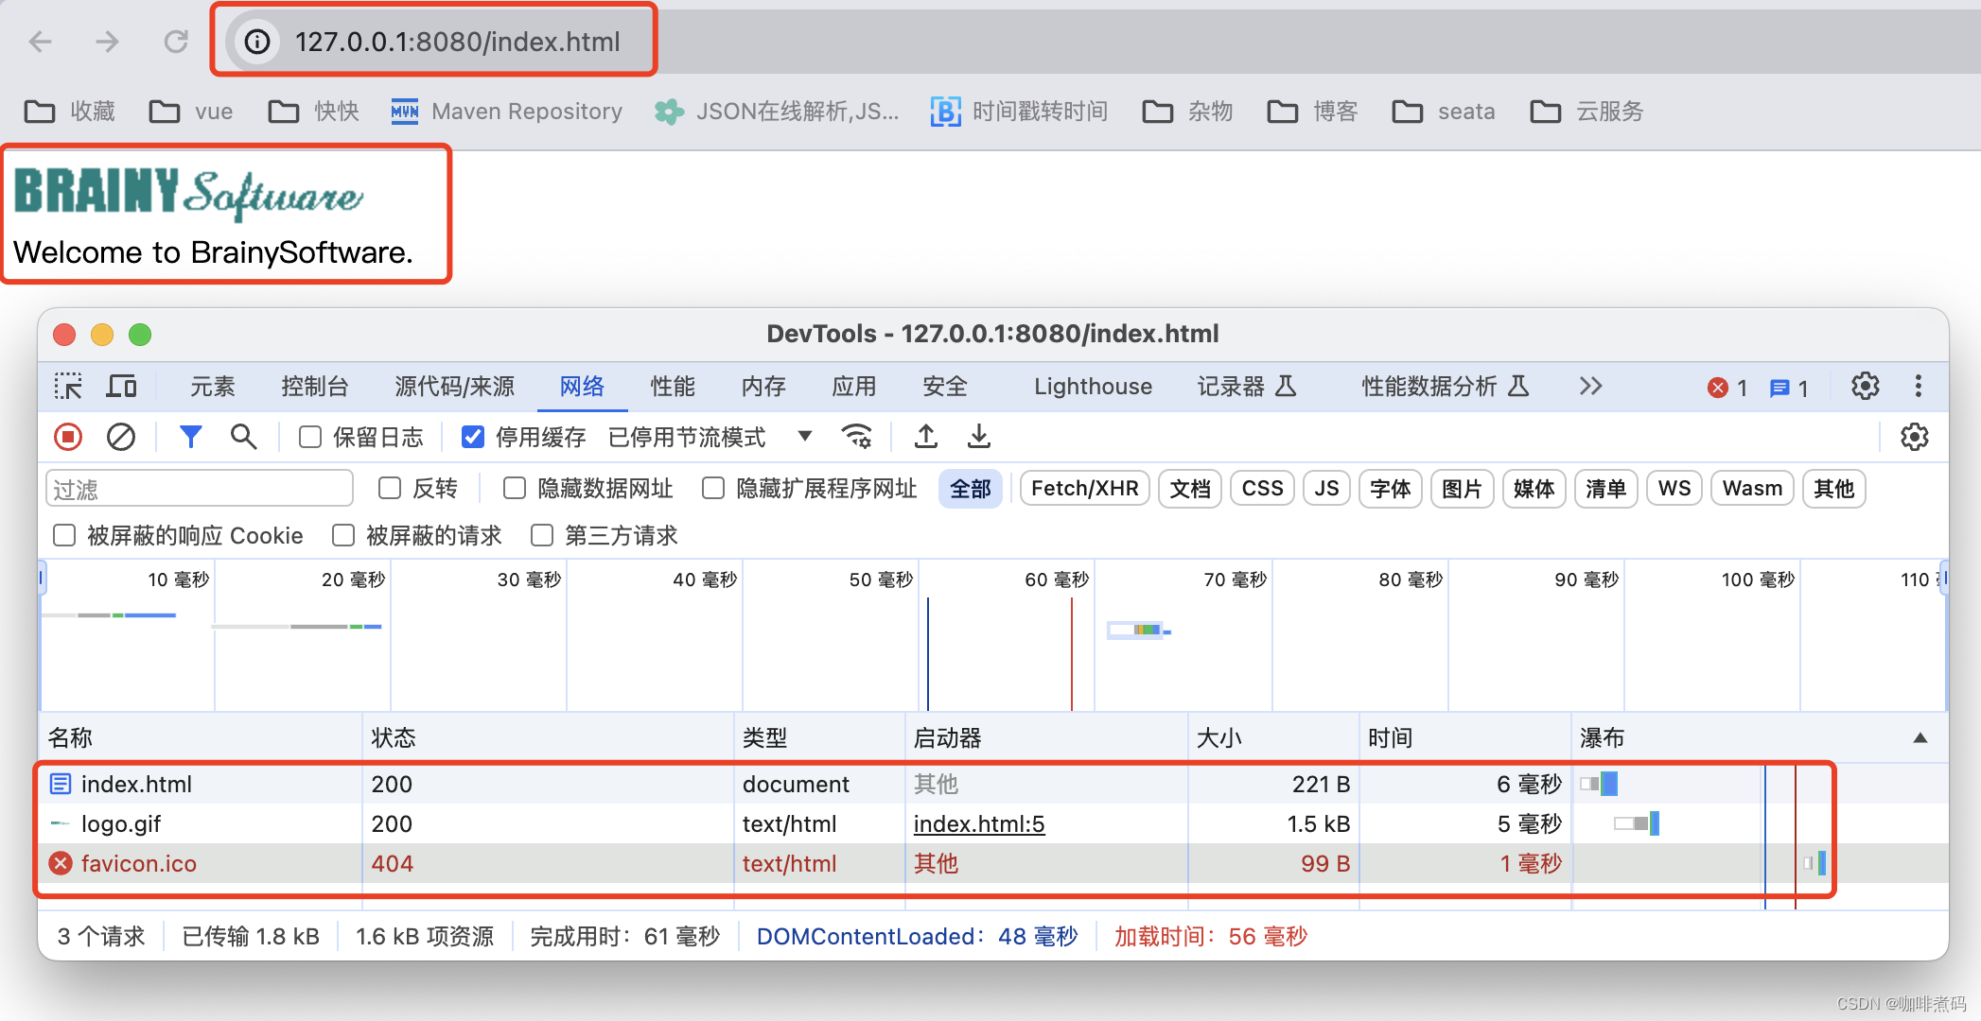Viewport: 1981px width, 1021px height.
Task: Click the record/stop network capture icon
Action: 72,436
